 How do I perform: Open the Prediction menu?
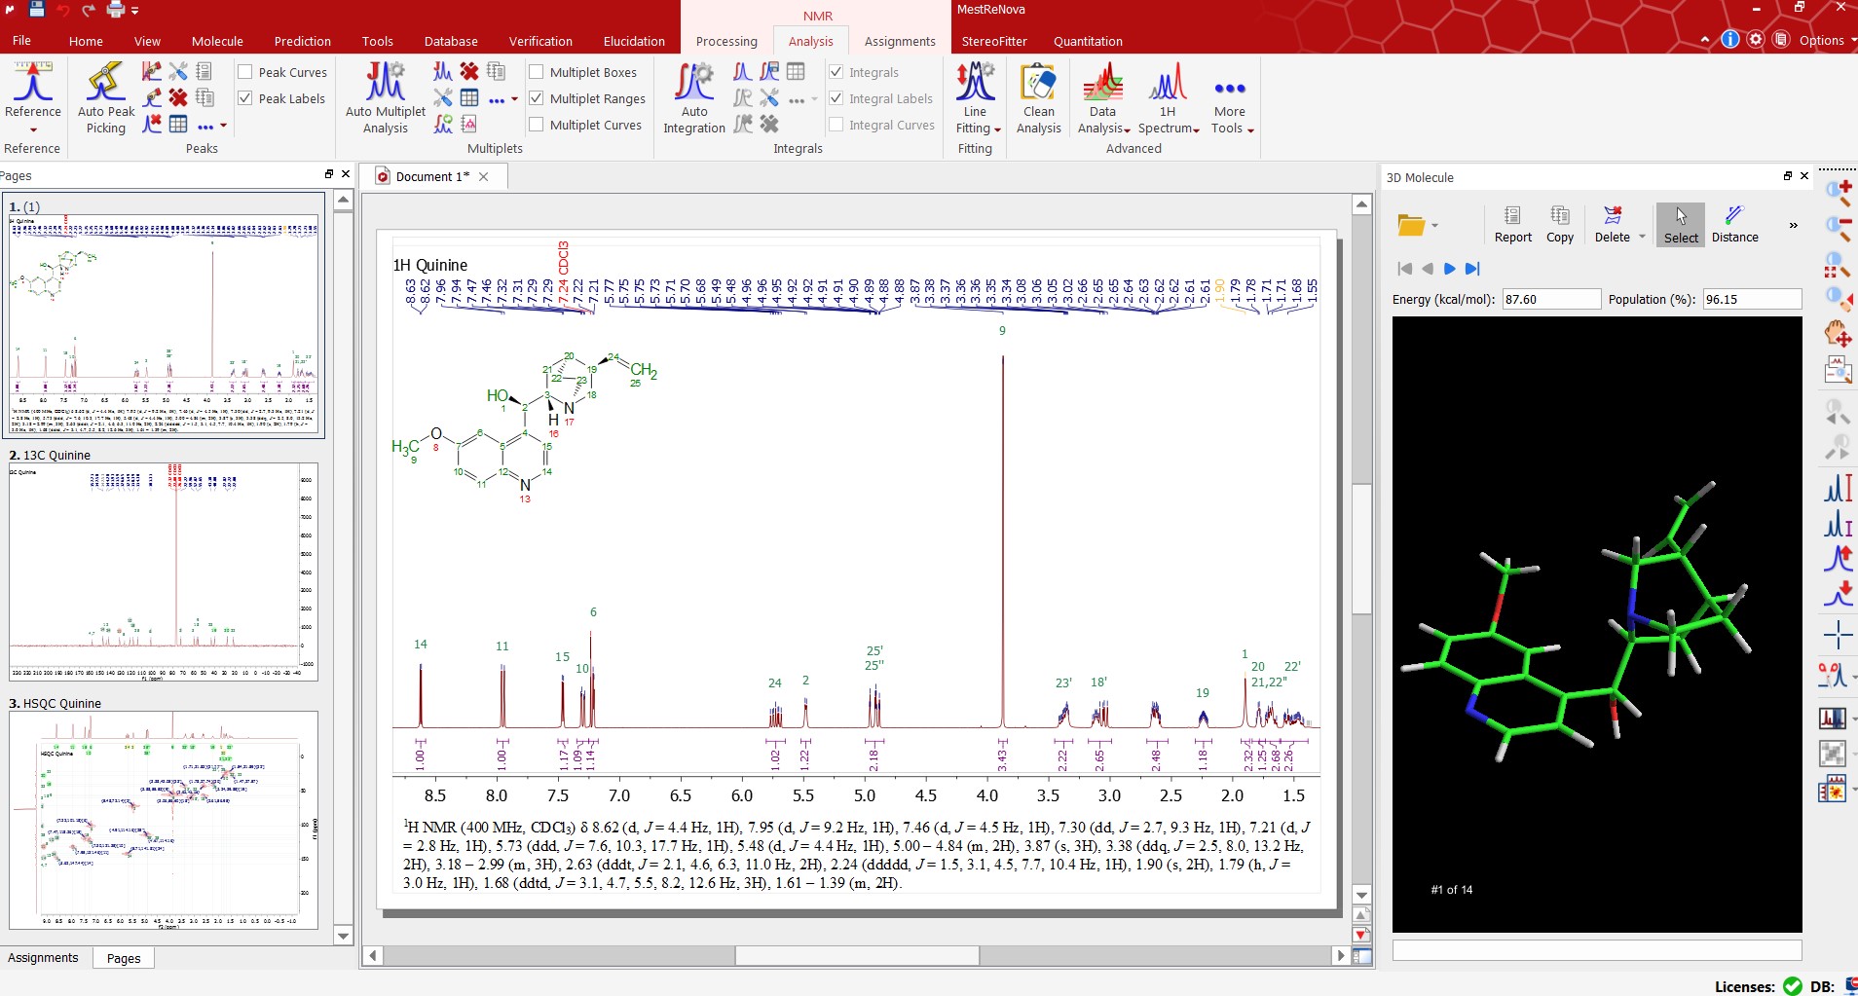pos(302,41)
